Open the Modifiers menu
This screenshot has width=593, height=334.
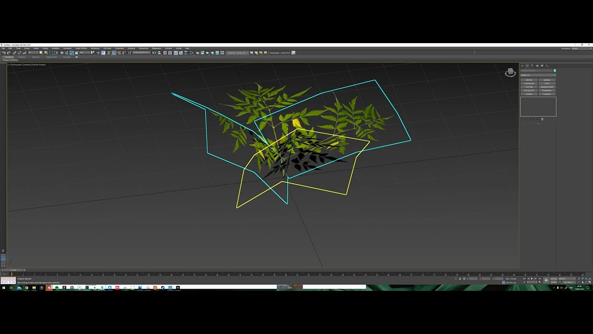(x=56, y=48)
